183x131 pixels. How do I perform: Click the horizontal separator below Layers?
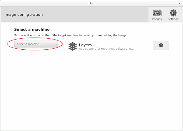(91, 56)
